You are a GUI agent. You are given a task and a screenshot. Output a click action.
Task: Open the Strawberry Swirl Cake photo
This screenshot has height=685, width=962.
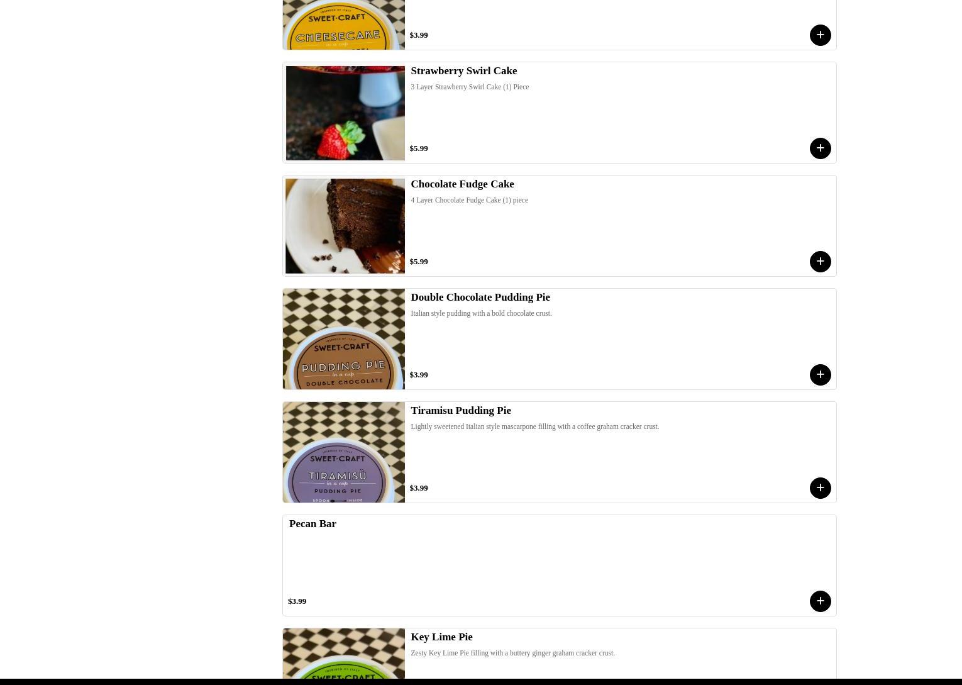point(345,113)
